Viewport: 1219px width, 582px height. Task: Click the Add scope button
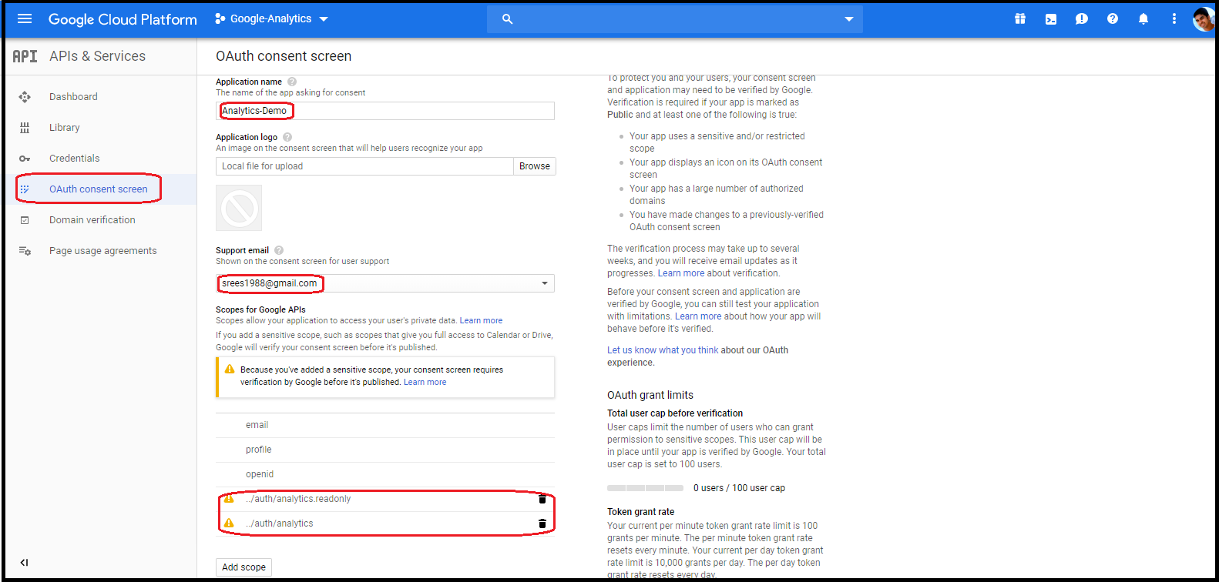click(243, 567)
